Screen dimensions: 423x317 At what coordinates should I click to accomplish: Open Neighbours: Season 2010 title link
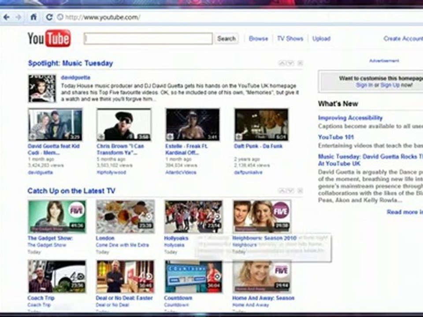[264, 238]
